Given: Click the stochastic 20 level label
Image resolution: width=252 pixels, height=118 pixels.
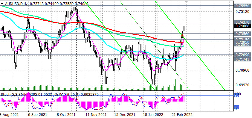Looking at the screenshot, I should [237, 107].
